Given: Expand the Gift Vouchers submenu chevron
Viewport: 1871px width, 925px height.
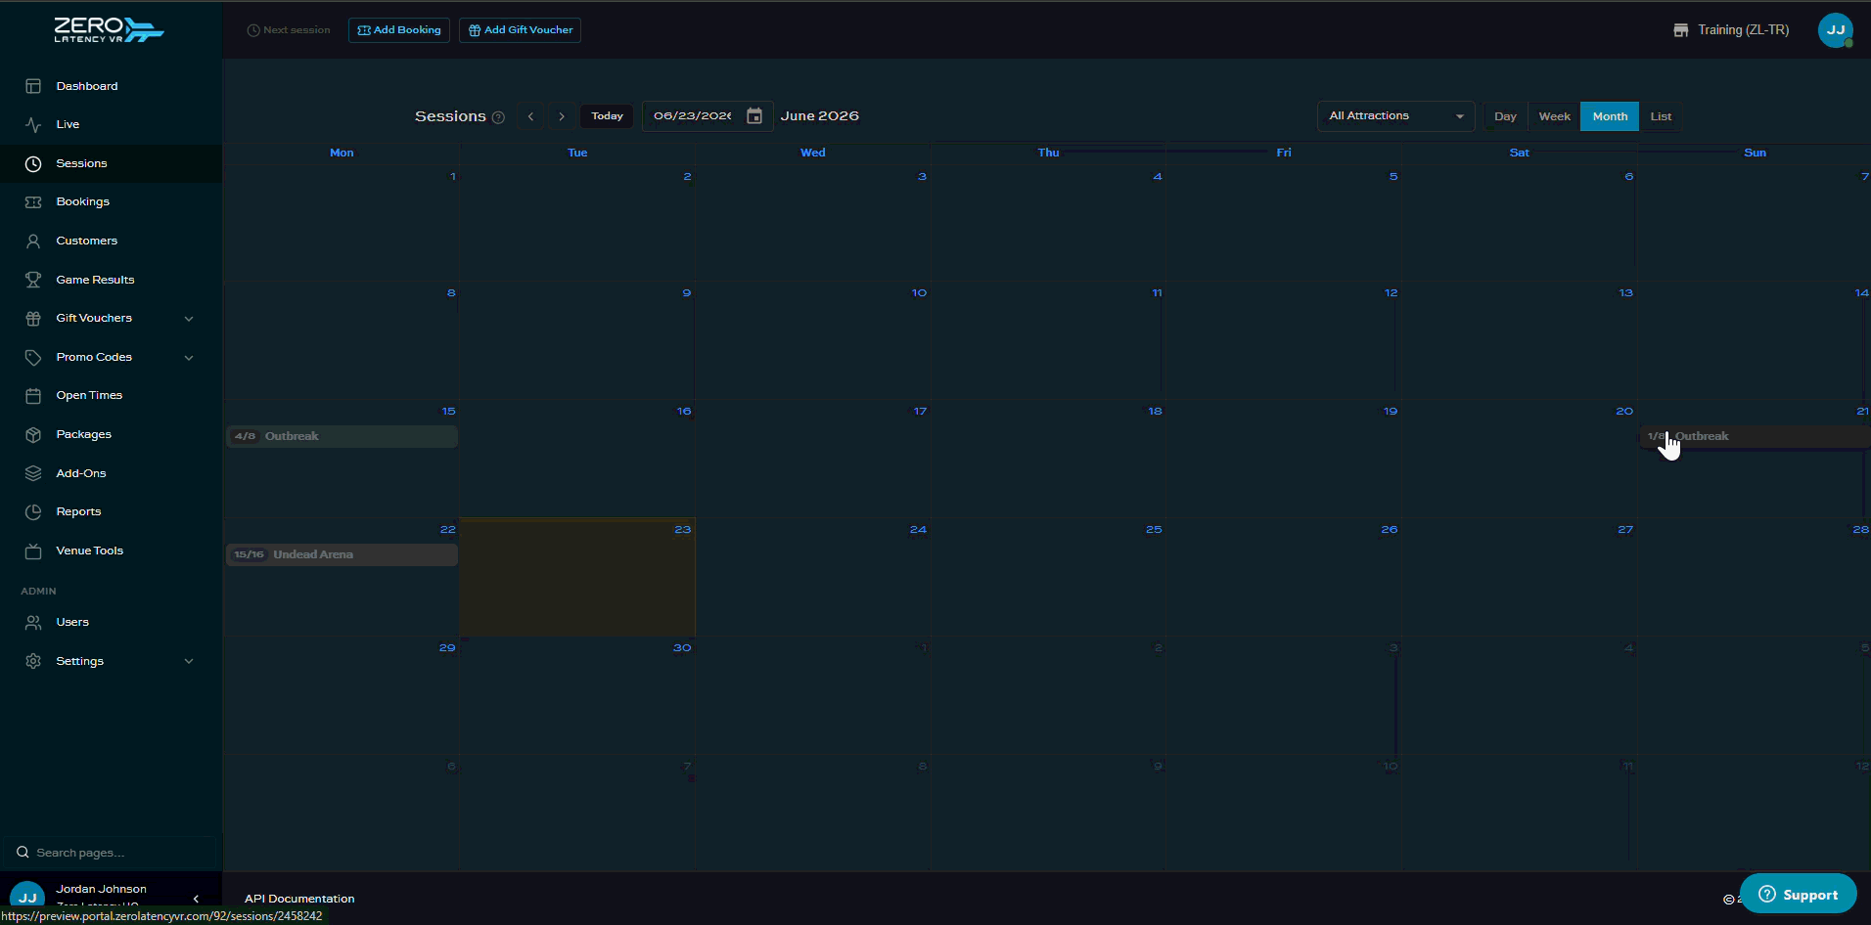Looking at the screenshot, I should [189, 318].
